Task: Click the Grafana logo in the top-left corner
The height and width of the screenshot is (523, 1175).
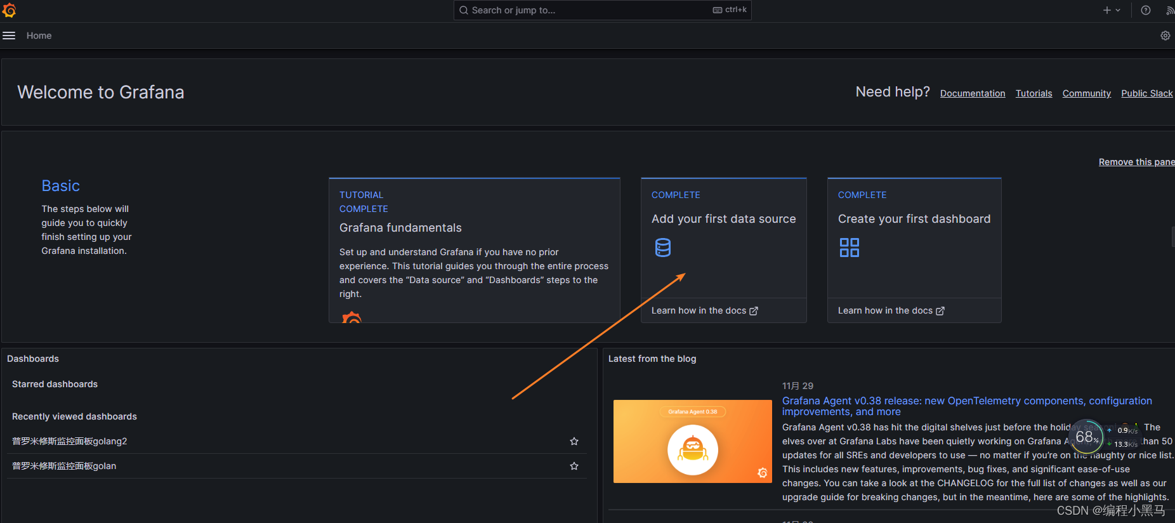Action: (x=9, y=10)
